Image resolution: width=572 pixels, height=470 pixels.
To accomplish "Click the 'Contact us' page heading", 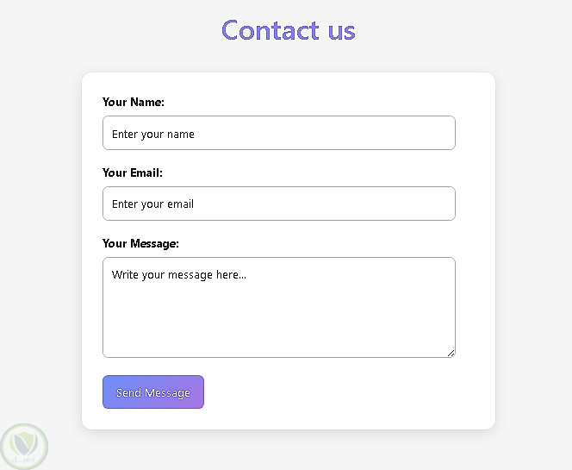I will pyautogui.click(x=288, y=30).
